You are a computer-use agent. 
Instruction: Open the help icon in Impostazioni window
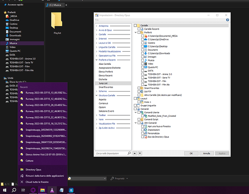pyautogui.click(x=227, y=20)
